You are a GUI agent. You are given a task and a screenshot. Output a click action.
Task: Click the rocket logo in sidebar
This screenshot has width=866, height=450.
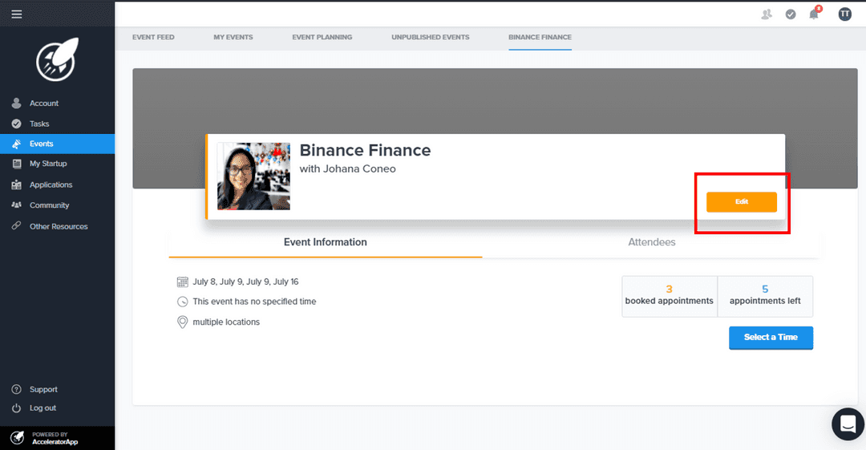57,60
